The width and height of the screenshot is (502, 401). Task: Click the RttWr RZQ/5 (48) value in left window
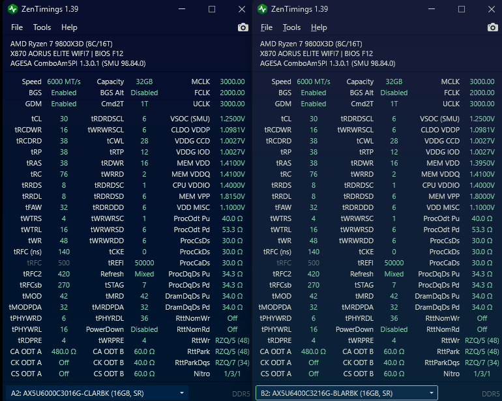(x=232, y=340)
